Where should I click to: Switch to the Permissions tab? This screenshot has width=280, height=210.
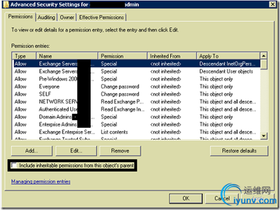tap(20, 17)
